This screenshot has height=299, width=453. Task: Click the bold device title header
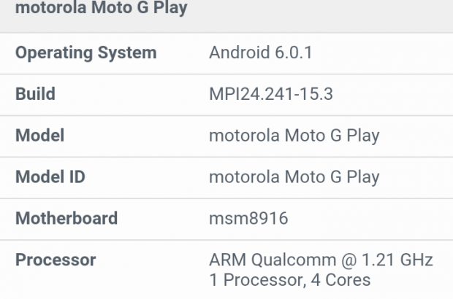[102, 9]
